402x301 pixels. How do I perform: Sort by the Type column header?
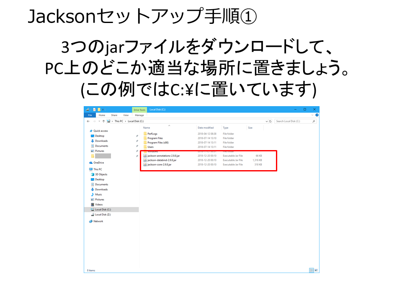(226, 128)
